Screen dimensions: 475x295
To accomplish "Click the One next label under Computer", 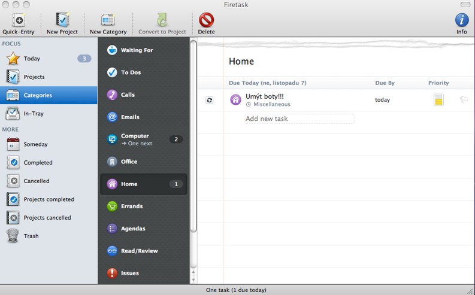I will tap(137, 144).
